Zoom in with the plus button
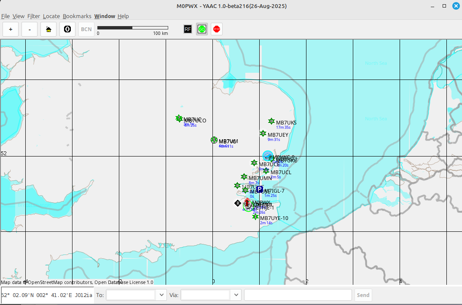The height and width of the screenshot is (305, 462). (x=11, y=29)
